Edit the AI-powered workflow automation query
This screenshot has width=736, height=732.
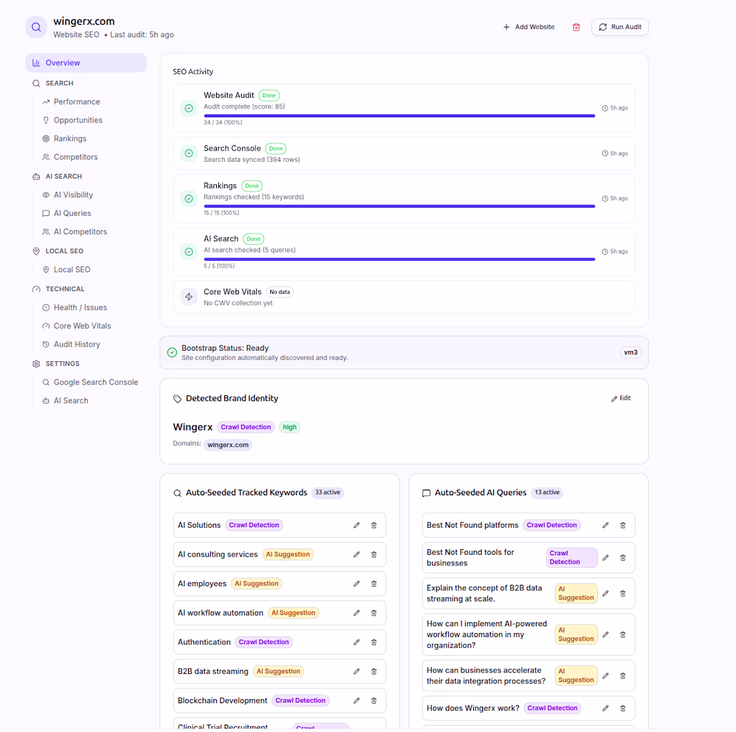[x=606, y=635]
